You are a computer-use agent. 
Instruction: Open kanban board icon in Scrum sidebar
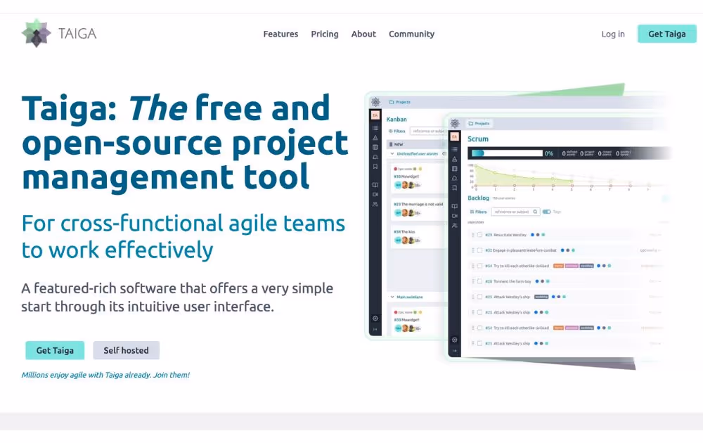click(455, 169)
